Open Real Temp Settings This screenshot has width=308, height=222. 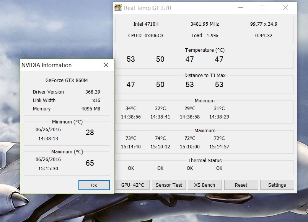tap(277, 185)
